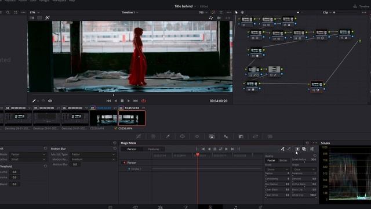This screenshot has width=371, height=209.
Task: Select the Magic Mask add-stroke brush
Action: coord(282,149)
